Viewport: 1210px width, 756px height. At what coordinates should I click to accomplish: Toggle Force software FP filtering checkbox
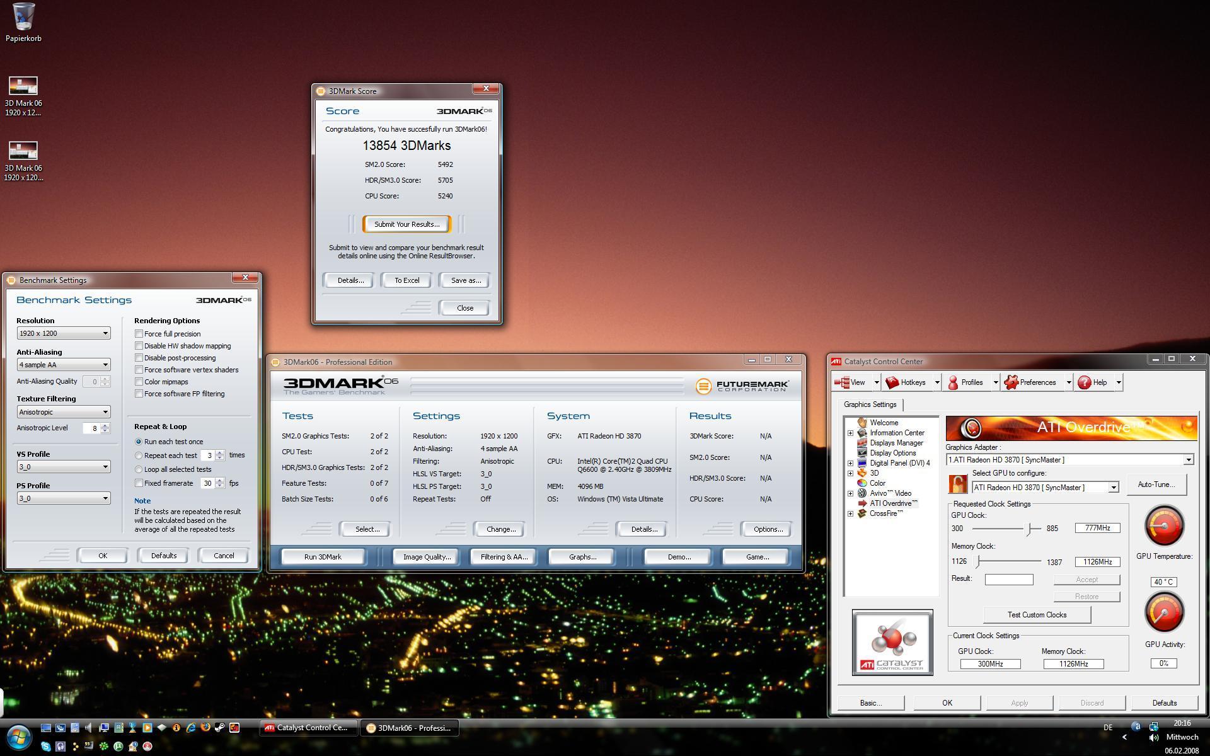pyautogui.click(x=139, y=394)
